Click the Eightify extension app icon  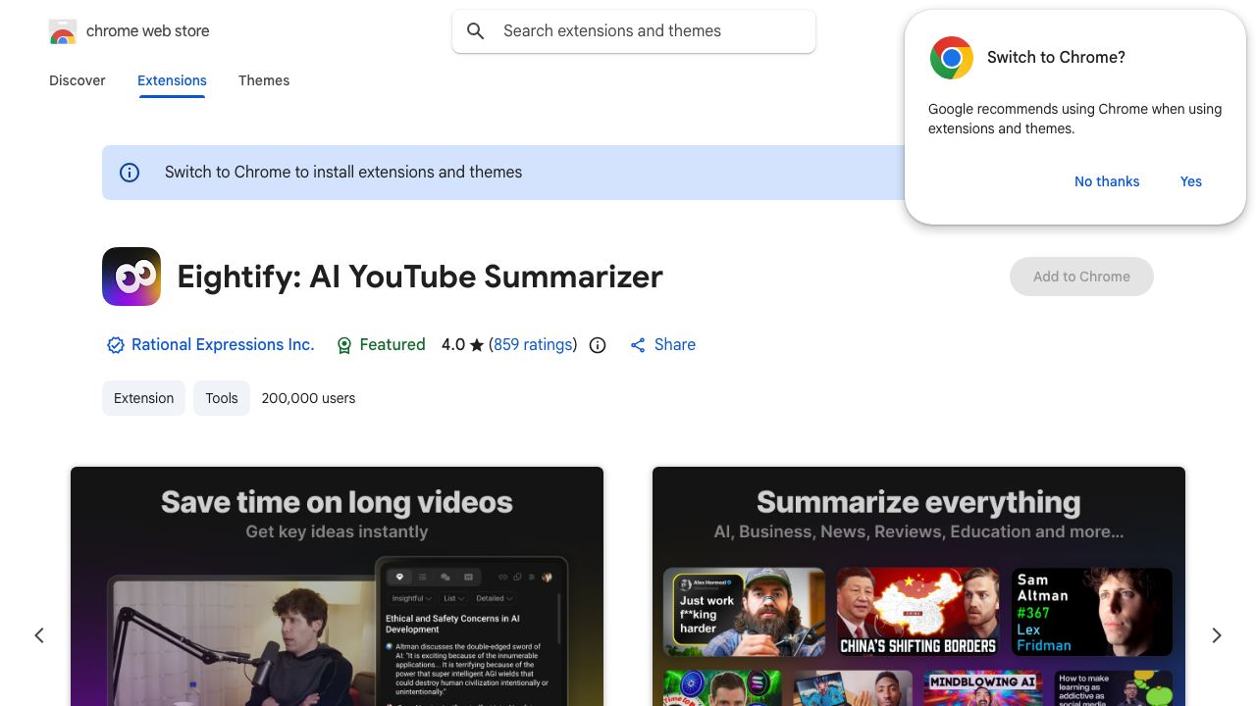point(131,277)
